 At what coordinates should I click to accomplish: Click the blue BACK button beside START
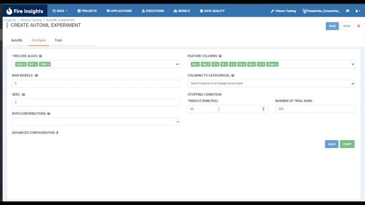pyautogui.click(x=332, y=144)
